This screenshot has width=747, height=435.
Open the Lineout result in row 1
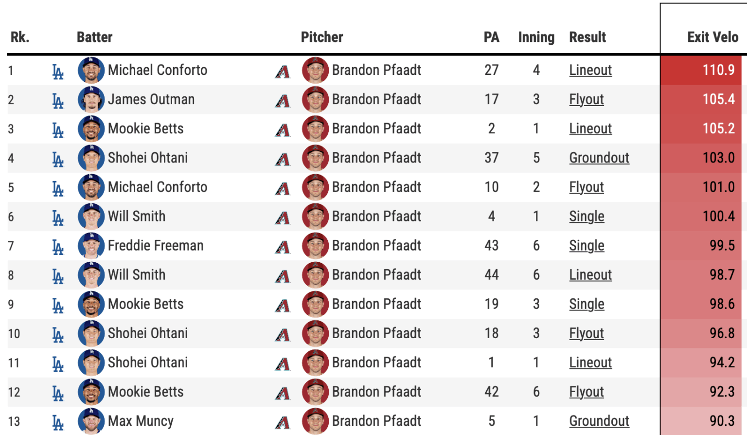[x=590, y=70]
